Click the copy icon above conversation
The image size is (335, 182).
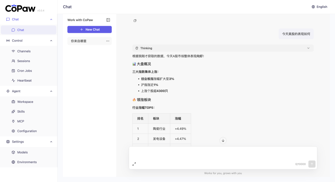coord(135,21)
